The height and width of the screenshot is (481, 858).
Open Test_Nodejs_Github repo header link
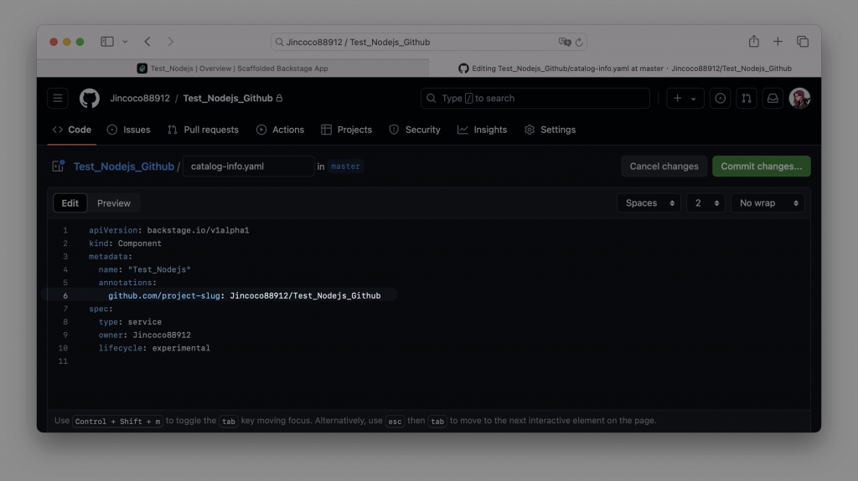click(x=228, y=99)
